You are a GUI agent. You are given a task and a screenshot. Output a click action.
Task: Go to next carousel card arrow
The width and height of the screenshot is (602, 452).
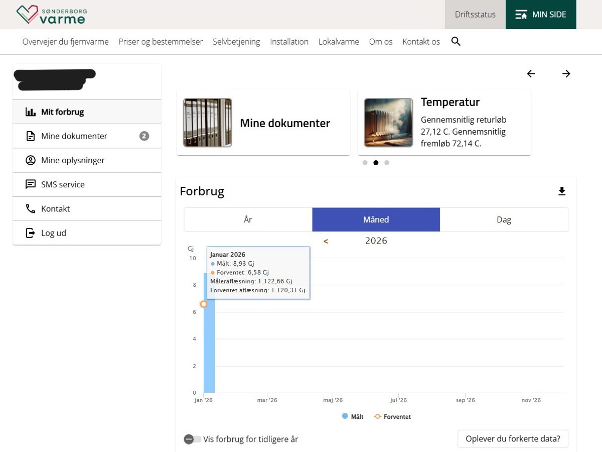tap(566, 74)
